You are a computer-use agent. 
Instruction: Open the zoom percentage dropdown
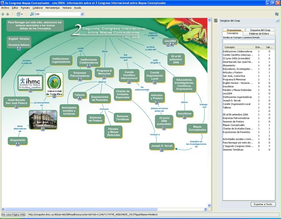tap(82, 14)
